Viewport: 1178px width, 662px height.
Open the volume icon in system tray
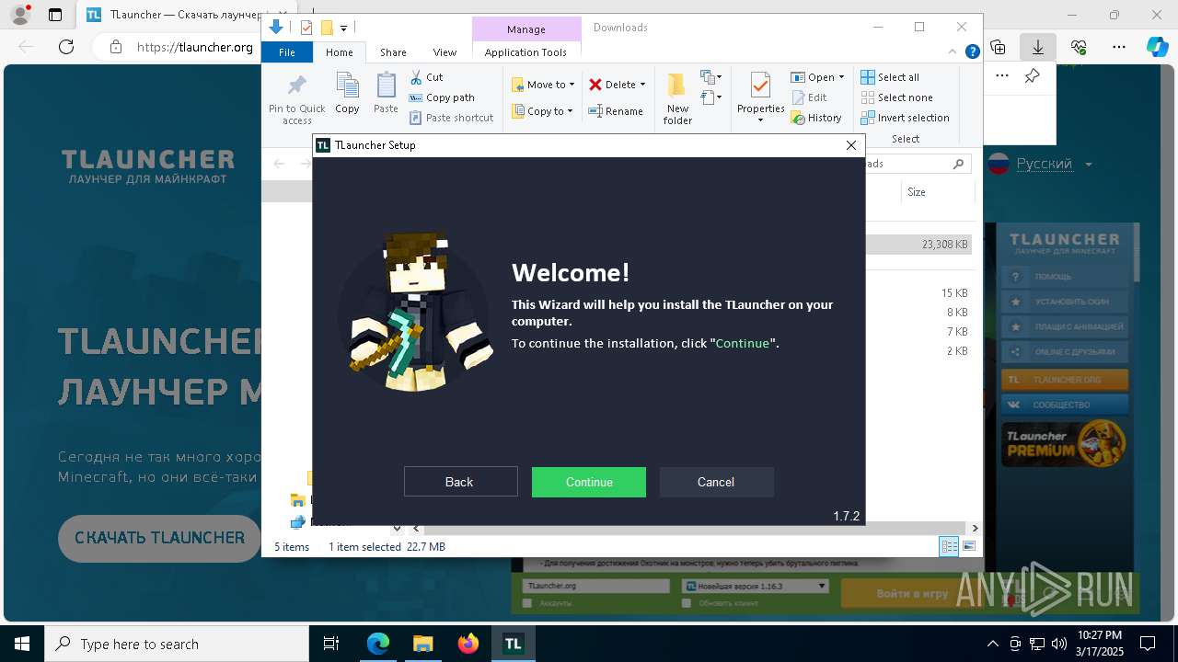(1059, 644)
